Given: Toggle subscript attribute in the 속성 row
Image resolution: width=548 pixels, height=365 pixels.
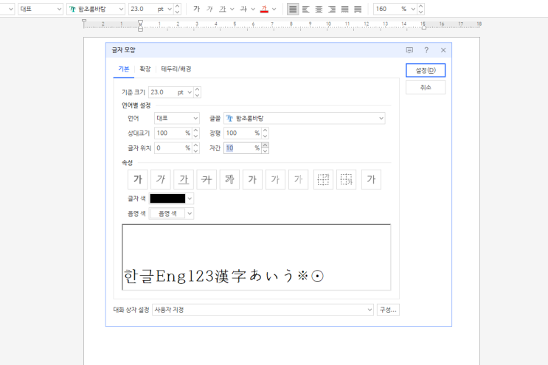Looking at the screenshot, I should (x=346, y=179).
